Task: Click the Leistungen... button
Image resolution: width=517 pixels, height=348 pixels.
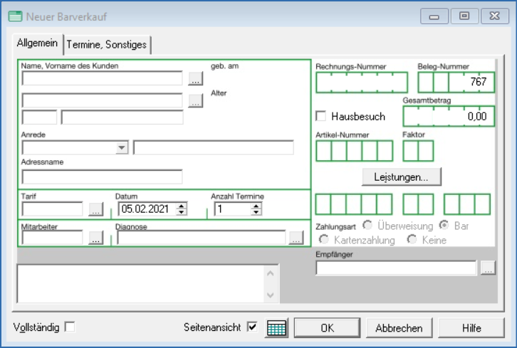Action: [401, 176]
